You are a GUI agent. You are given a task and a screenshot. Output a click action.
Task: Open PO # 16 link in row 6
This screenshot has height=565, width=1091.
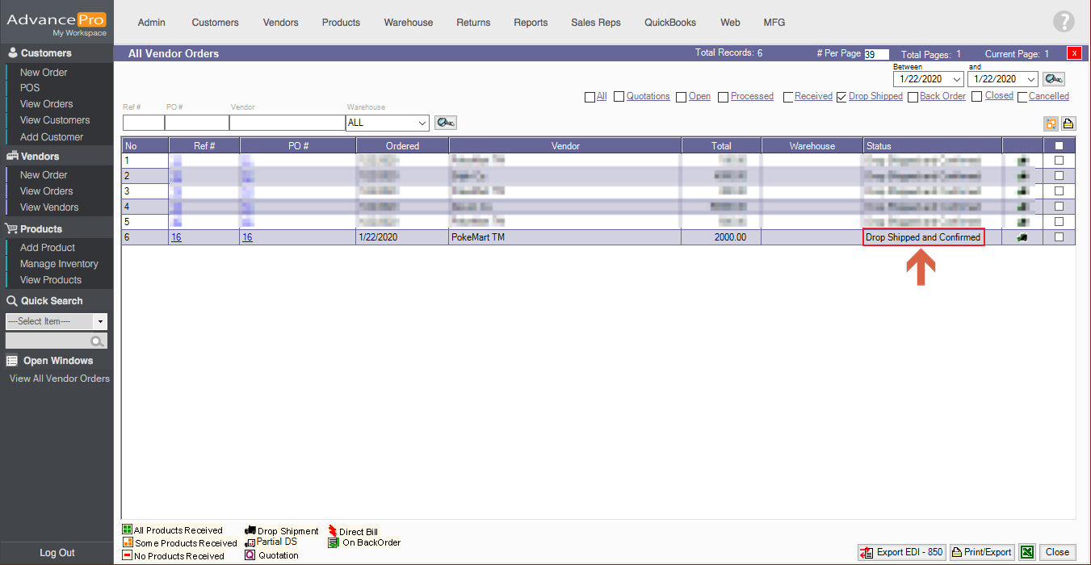pos(247,237)
